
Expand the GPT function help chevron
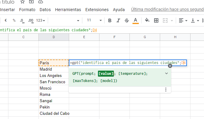166,73
